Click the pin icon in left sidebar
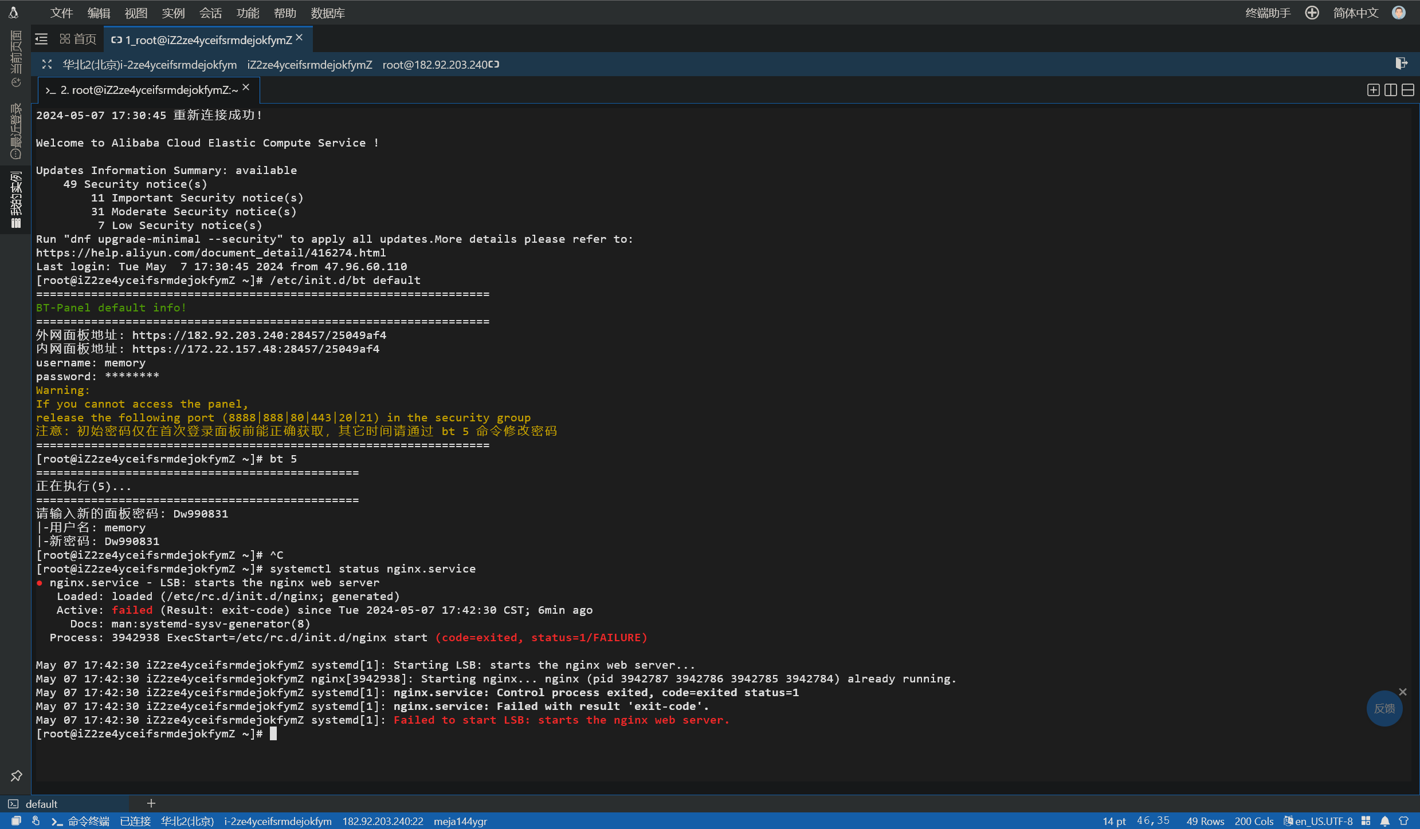Viewport: 1420px width, 829px height. point(16,776)
